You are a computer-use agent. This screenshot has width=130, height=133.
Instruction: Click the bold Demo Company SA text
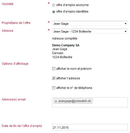pos(66,45)
